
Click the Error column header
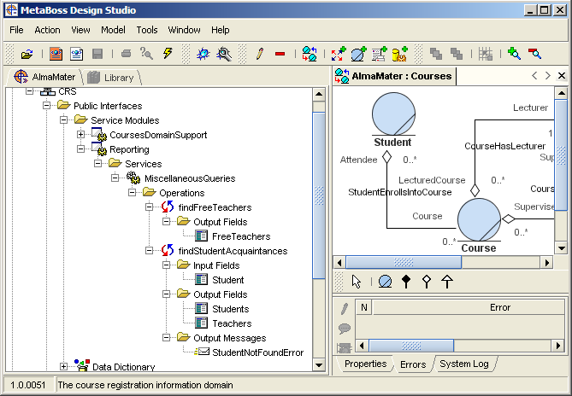click(469, 307)
